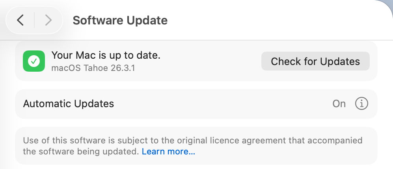This screenshot has width=393, height=169.
Task: Click the green checkmark status icon
Action: coord(34,61)
